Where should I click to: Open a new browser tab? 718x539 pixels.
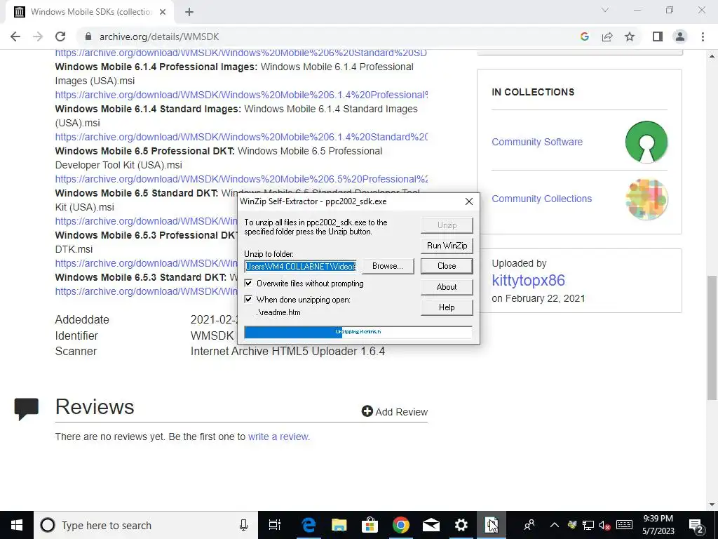click(189, 12)
